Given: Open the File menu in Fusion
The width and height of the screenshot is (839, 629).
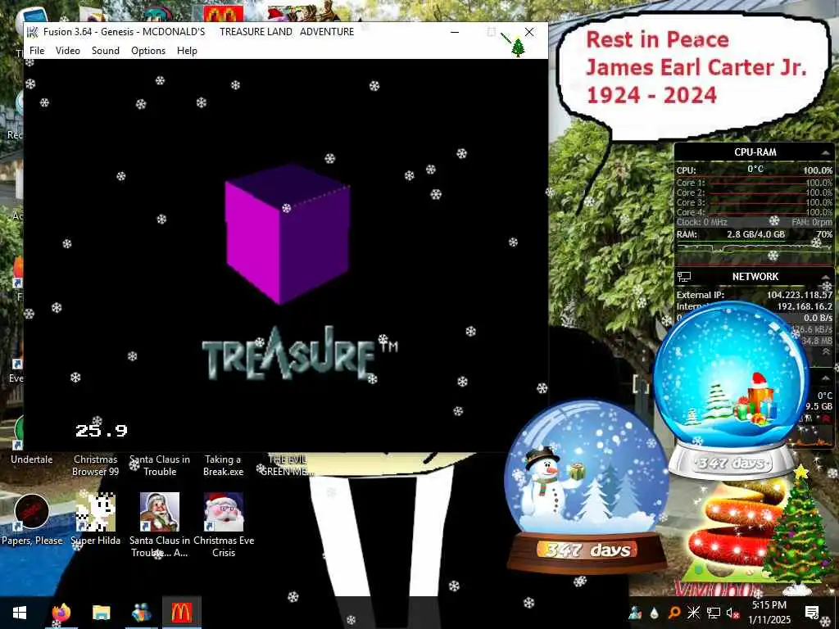Looking at the screenshot, I should [x=37, y=50].
